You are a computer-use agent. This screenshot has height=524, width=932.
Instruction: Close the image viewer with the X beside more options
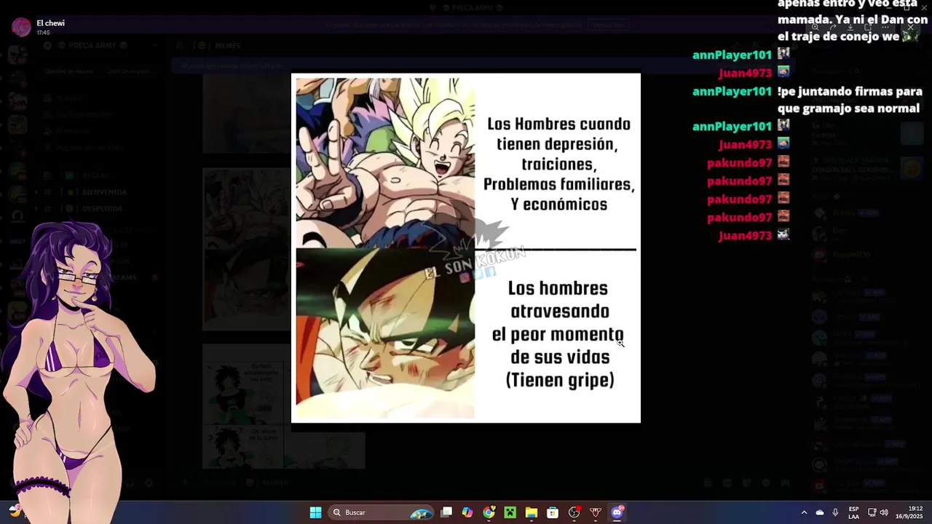pos(910,27)
